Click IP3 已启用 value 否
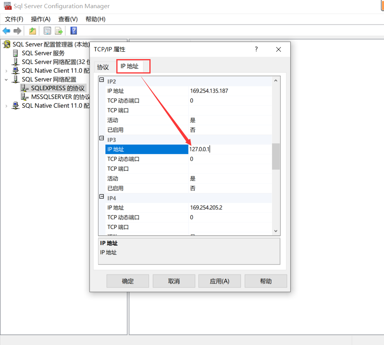 click(x=193, y=188)
